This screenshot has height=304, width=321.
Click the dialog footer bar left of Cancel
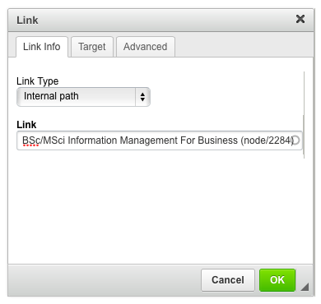tap(105, 280)
